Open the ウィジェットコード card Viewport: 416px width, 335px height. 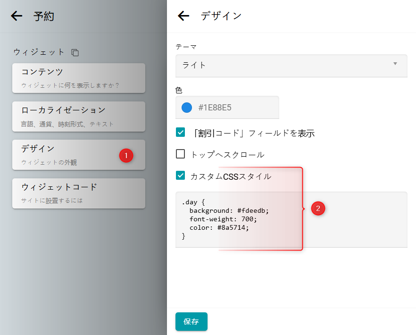[x=79, y=193]
